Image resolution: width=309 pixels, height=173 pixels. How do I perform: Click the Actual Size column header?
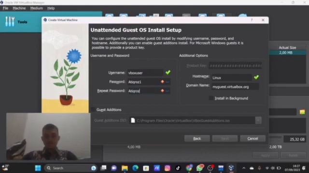[287, 48]
